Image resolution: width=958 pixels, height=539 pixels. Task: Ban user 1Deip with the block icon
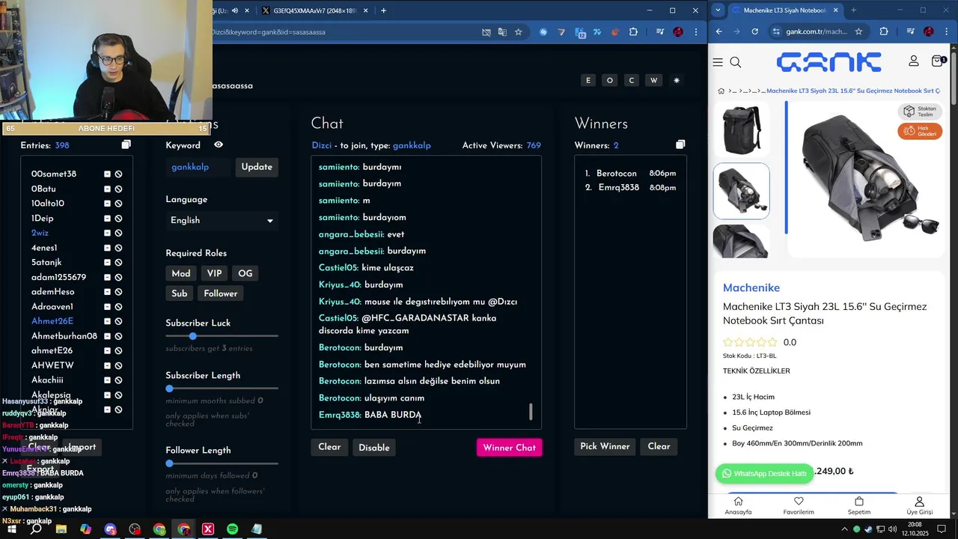click(x=118, y=219)
